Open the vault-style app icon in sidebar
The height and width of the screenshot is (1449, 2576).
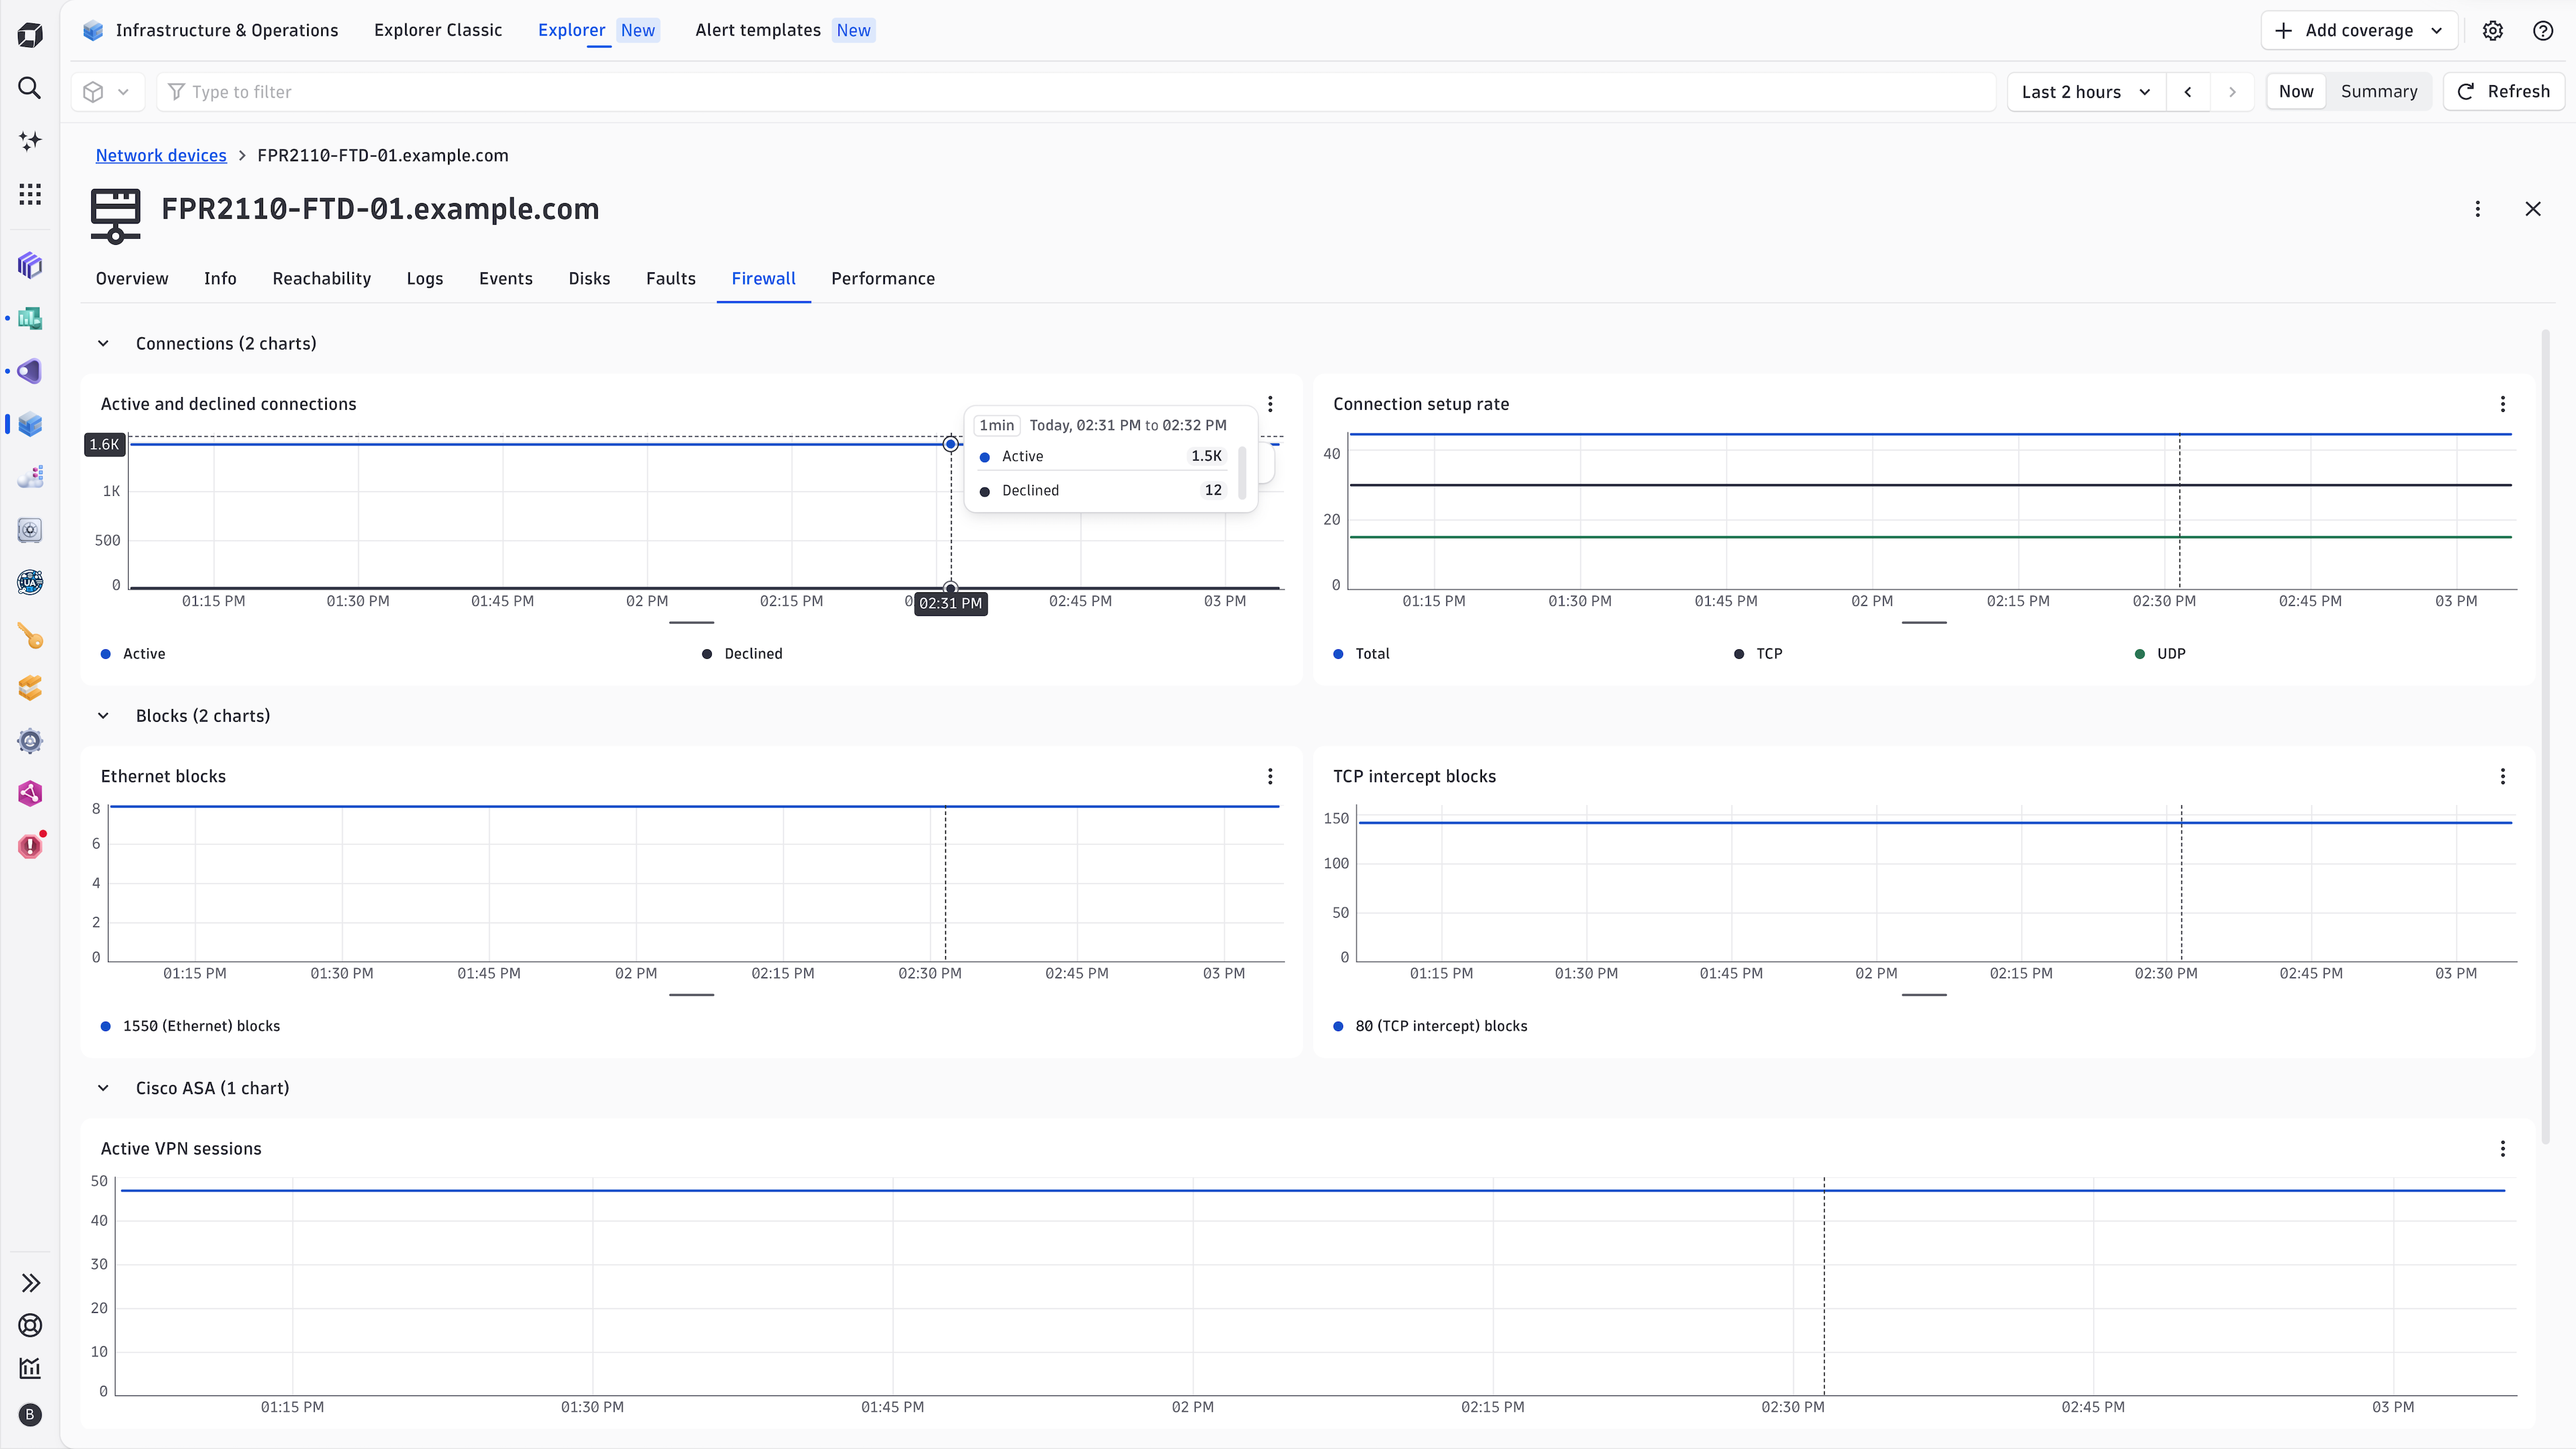point(30,530)
